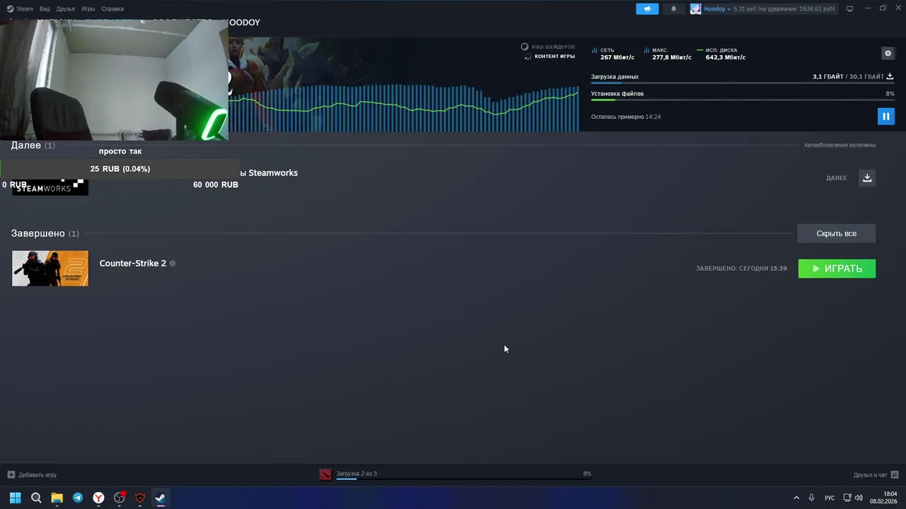
Task: Click Добавить игру at bottom left
Action: point(32,475)
